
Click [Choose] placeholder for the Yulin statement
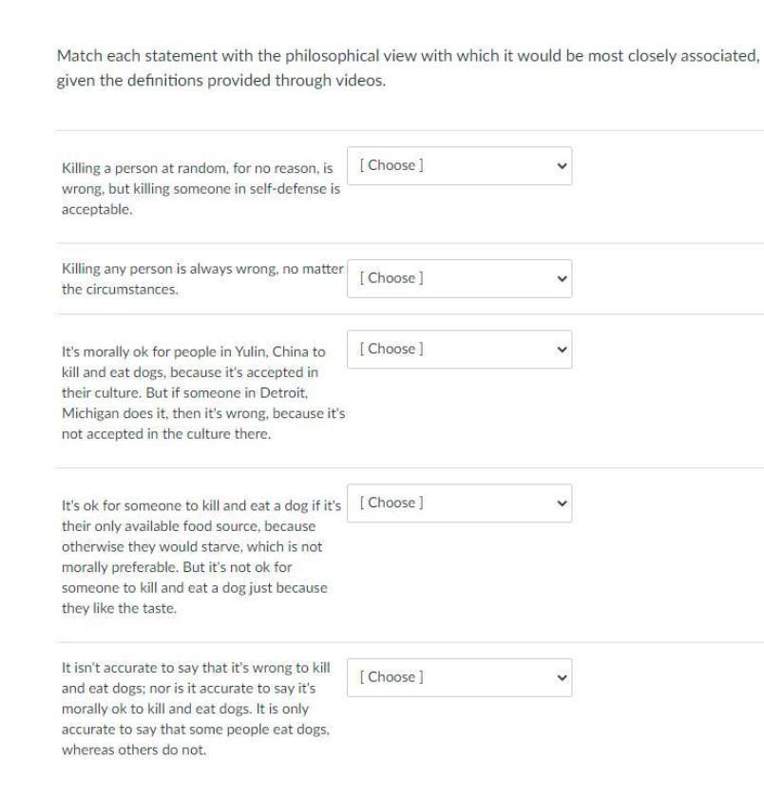[x=392, y=349]
